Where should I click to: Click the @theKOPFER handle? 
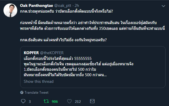52,53
